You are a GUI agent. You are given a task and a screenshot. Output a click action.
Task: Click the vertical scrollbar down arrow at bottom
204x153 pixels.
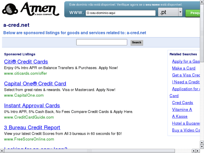click(x=202, y=147)
